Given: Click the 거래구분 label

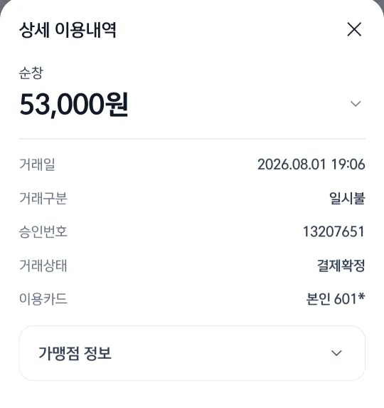Looking at the screenshot, I should [43, 198].
